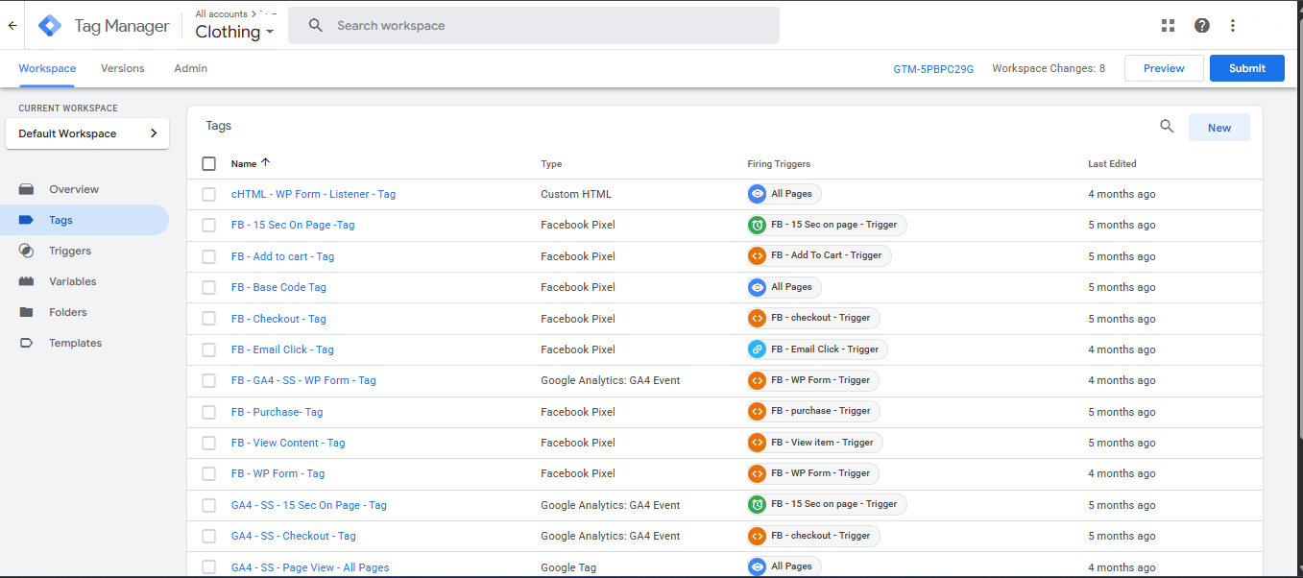Open the Google apps grid icon
Image resolution: width=1303 pixels, height=578 pixels.
pyautogui.click(x=1168, y=26)
